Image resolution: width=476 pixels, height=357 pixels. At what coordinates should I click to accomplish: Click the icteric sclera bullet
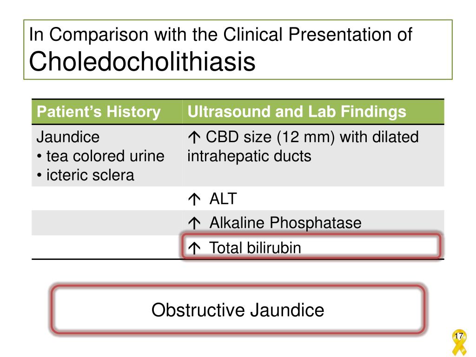[x=86, y=175]
